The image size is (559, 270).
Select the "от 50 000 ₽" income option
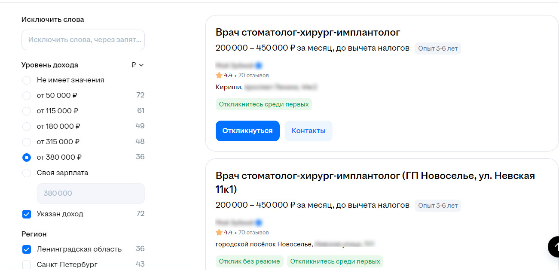pyautogui.click(x=27, y=96)
